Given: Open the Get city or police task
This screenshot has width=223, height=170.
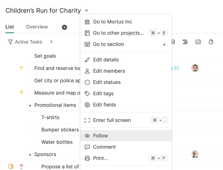Looking at the screenshot, I should tap(57, 81).
